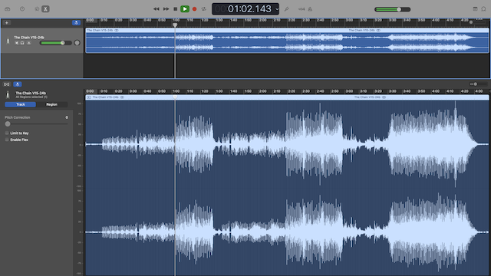Click the playhead marker in tracks ruler
491x276 pixels.
tap(175, 25)
